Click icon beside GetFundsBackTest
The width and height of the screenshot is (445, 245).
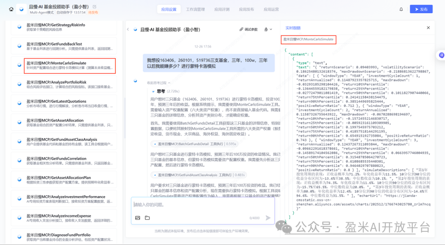pos(19,46)
